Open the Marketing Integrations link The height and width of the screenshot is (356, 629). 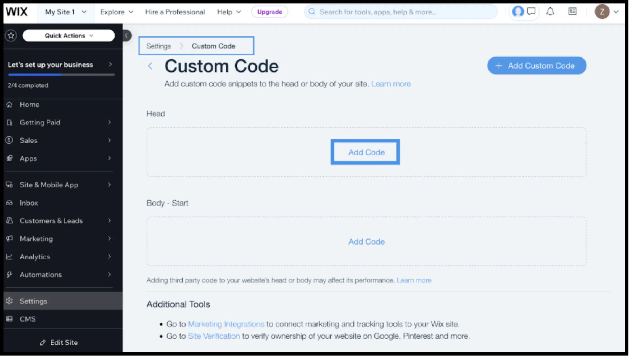(226, 324)
